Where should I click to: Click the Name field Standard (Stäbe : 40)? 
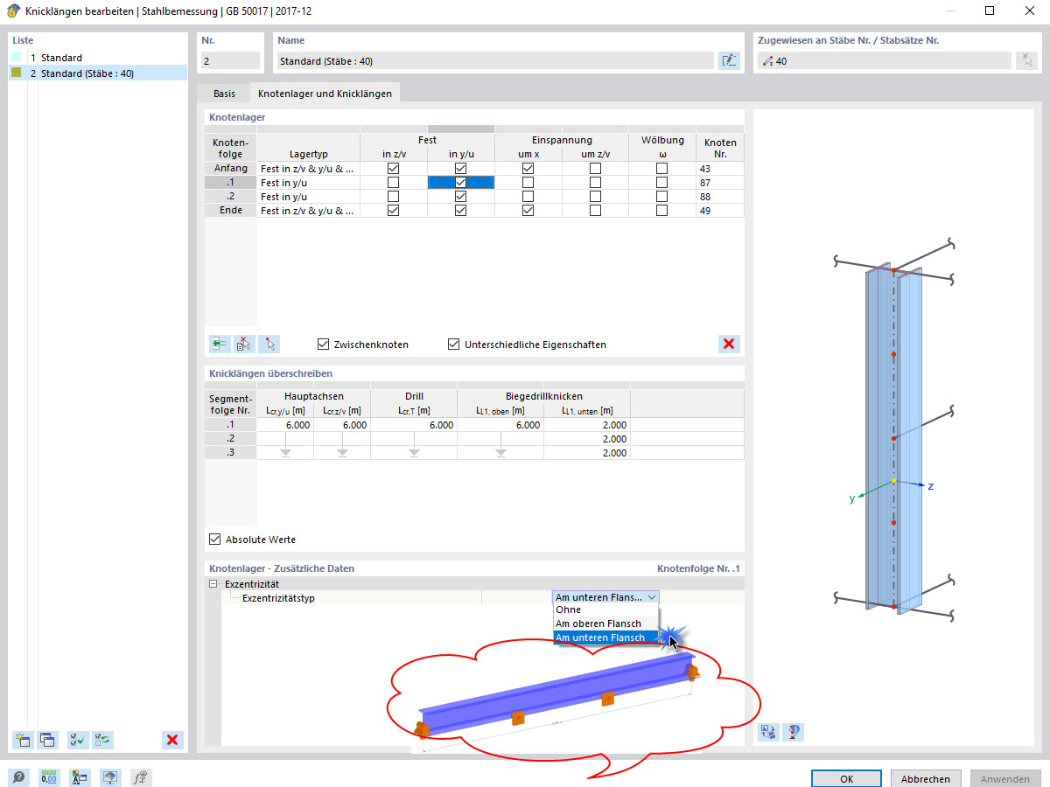tap(495, 61)
